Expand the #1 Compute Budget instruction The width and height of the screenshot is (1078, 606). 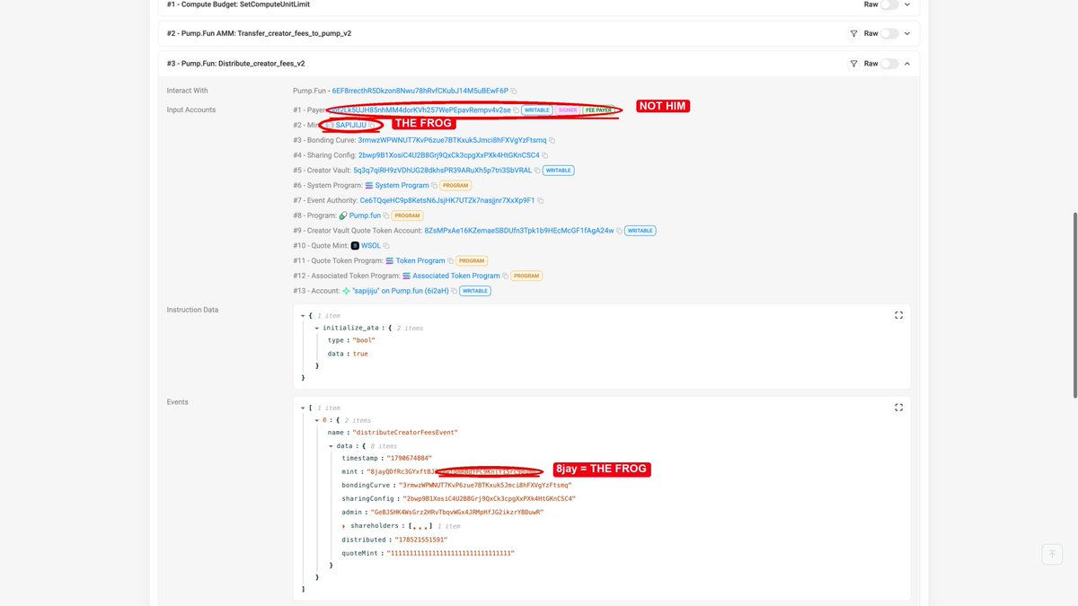(x=907, y=4)
